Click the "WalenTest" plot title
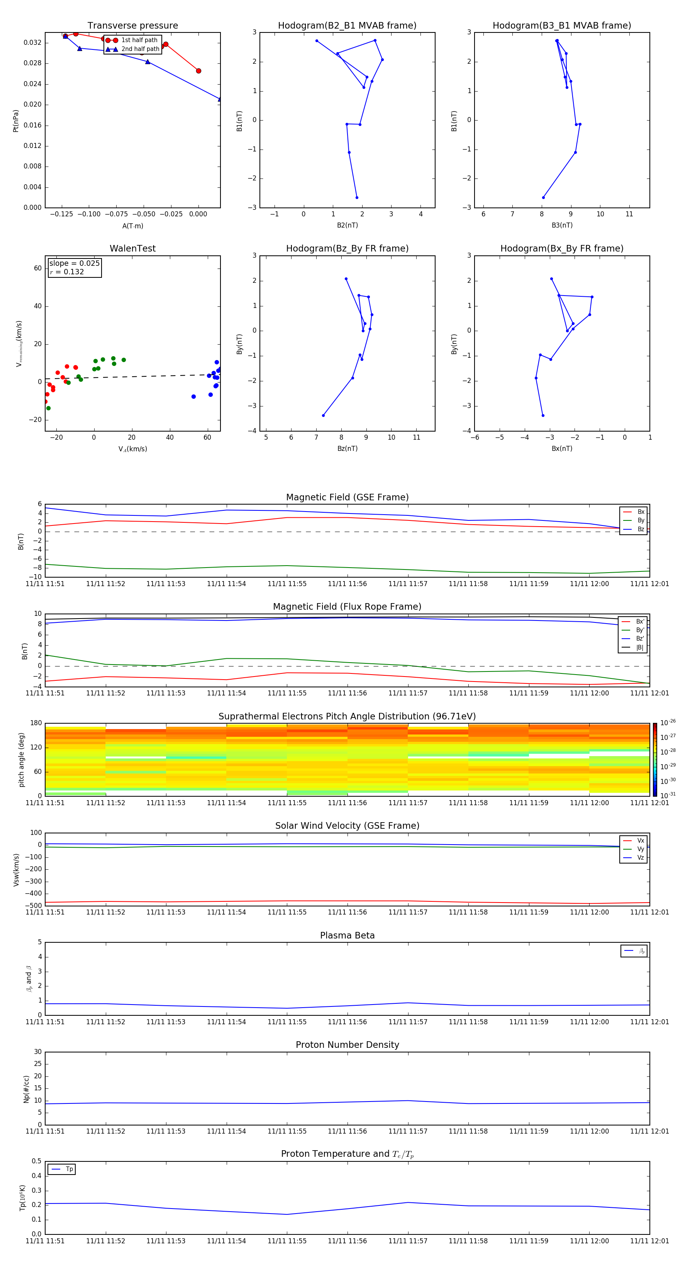695x1275 pixels. (x=132, y=248)
